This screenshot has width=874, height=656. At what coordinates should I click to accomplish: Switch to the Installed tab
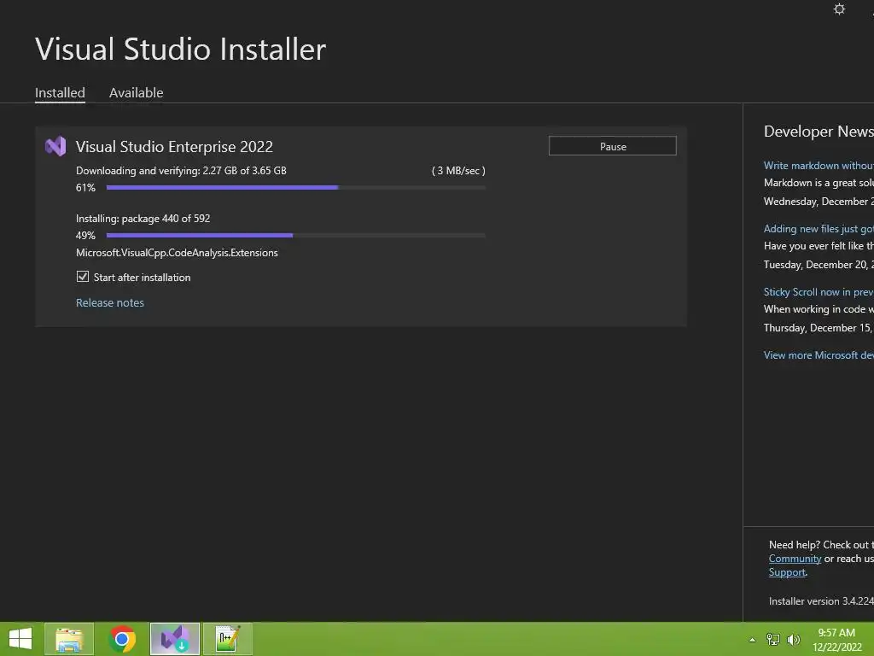coord(61,92)
